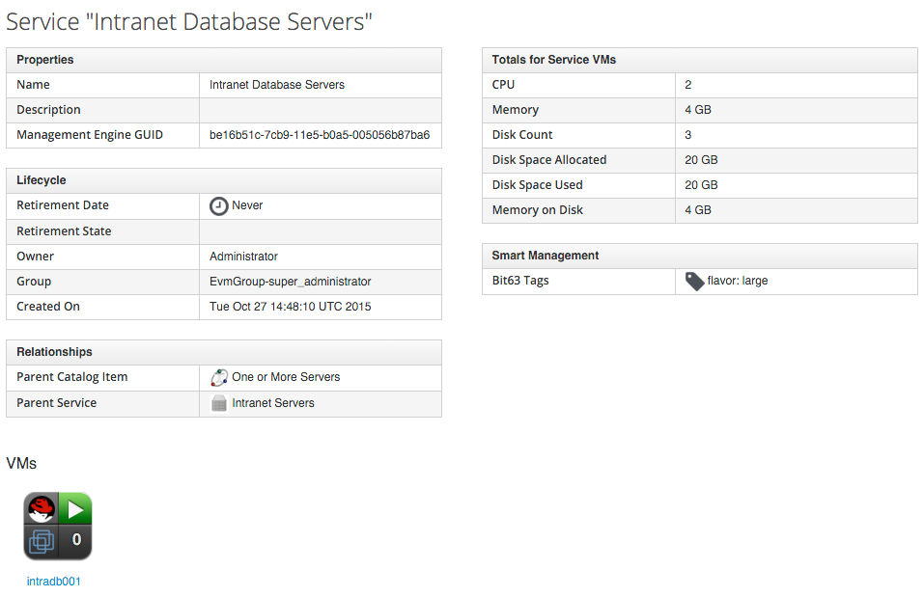Open the intradb001 VM link
The height and width of the screenshot is (596, 924).
tap(54, 582)
